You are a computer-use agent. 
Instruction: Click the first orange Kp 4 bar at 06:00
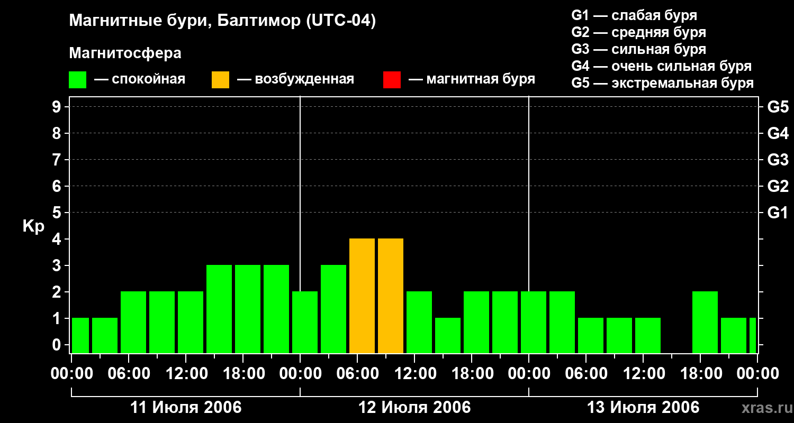pos(362,296)
